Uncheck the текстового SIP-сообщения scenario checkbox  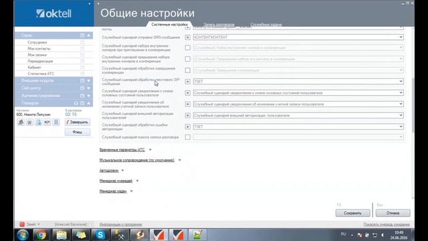187,82
